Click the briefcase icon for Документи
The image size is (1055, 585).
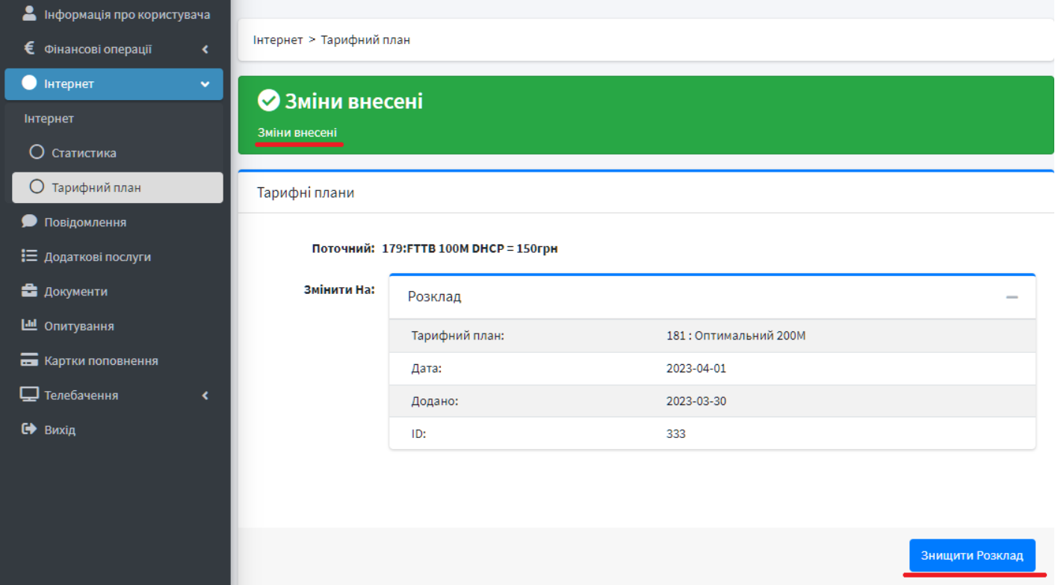point(29,291)
